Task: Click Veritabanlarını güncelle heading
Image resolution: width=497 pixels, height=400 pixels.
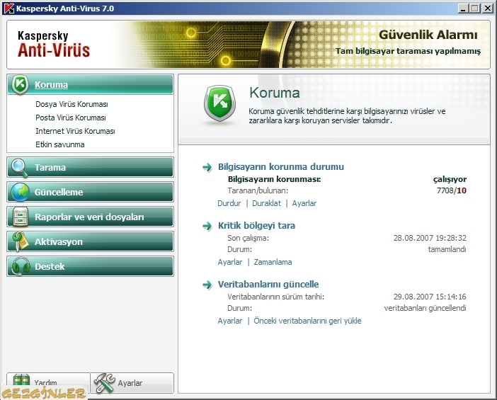Action: 268,285
